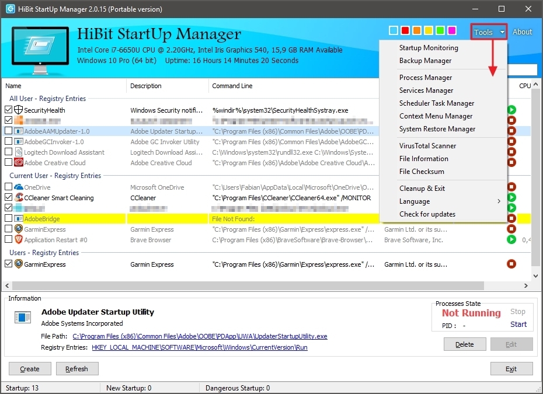Image resolution: width=543 pixels, height=394 pixels.
Task: Open System Restore Manager
Action: click(x=443, y=129)
